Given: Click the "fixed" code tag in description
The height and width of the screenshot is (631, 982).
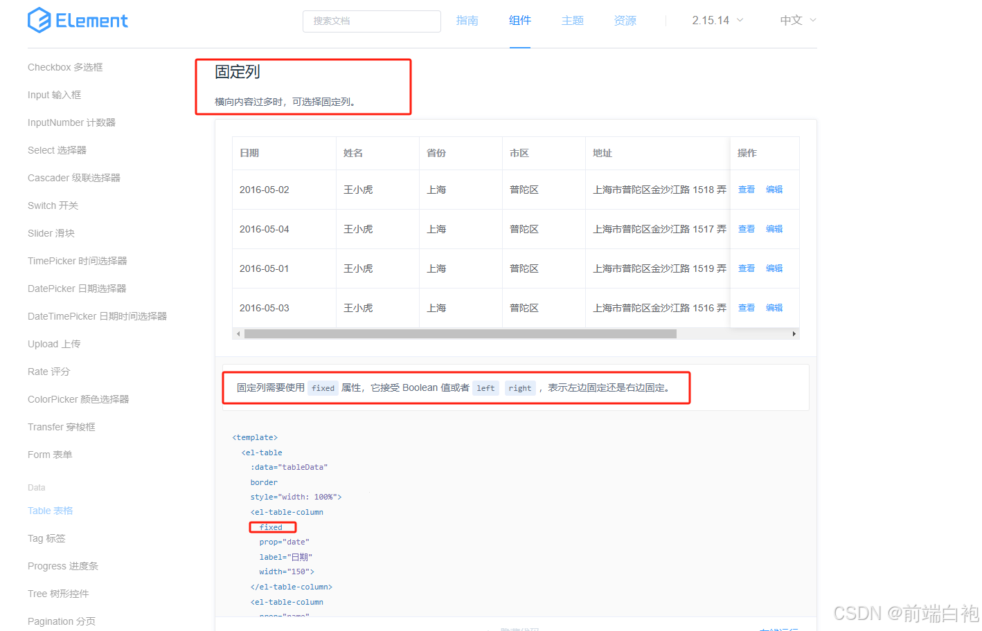Looking at the screenshot, I should tap(323, 388).
